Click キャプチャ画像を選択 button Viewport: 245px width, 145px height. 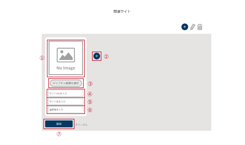[66, 83]
